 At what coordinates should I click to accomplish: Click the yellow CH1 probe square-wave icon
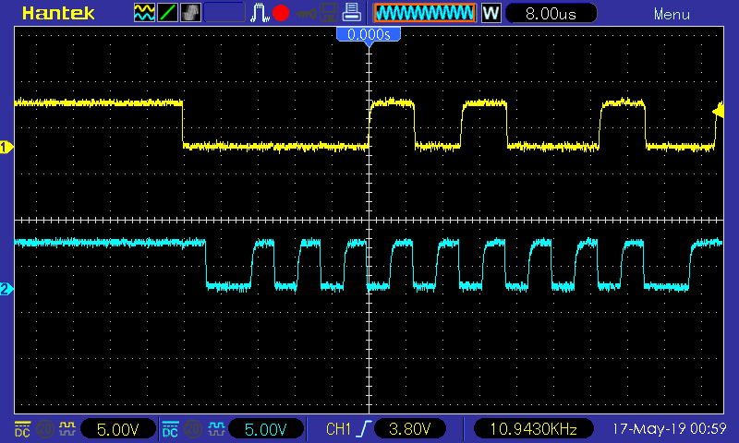coord(67,429)
